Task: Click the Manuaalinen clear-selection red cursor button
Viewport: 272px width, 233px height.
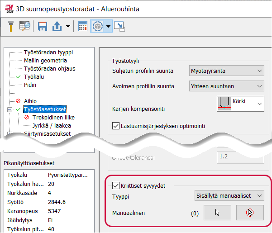Action: (x=250, y=213)
